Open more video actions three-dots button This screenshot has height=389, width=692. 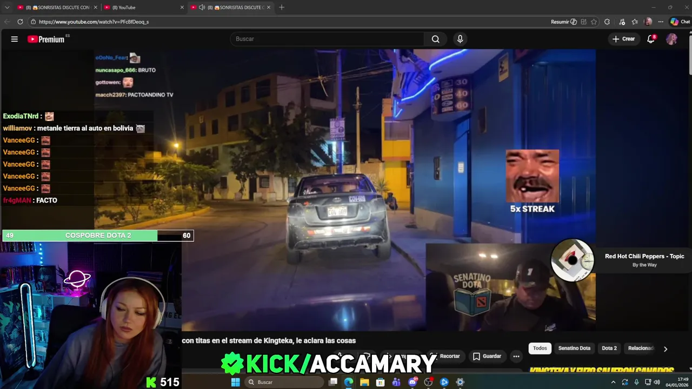click(x=516, y=356)
